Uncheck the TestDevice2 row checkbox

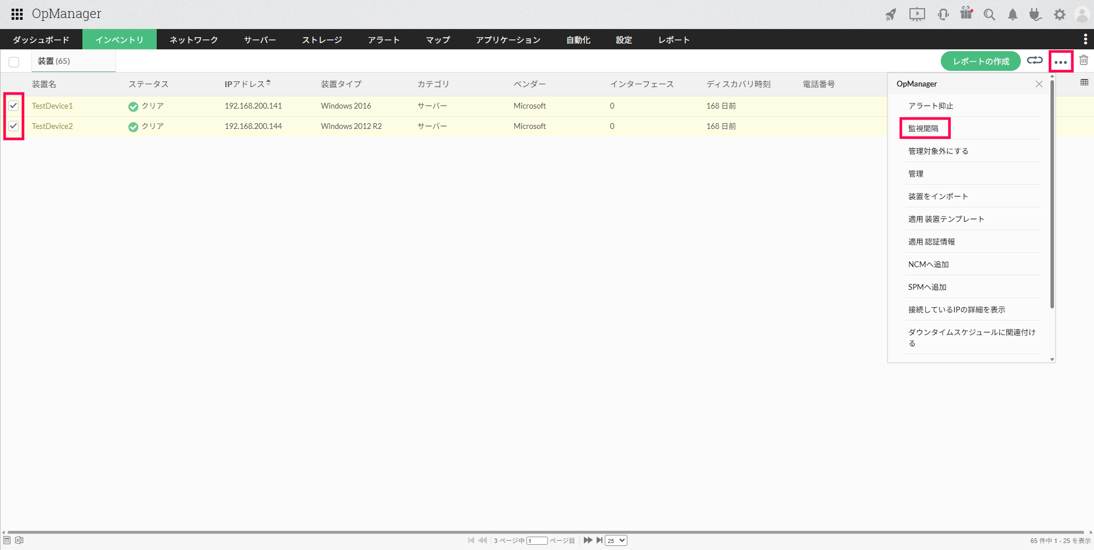tap(13, 126)
